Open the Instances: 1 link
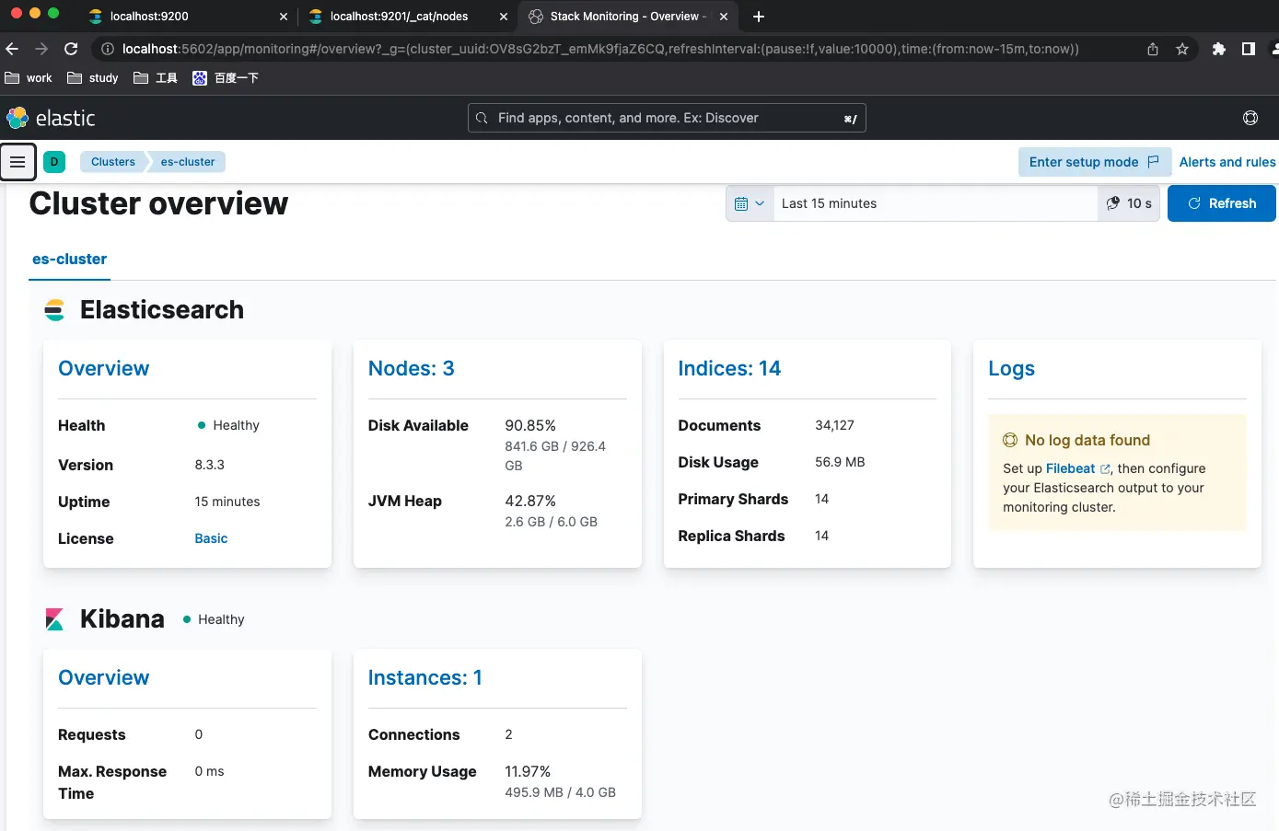1279x831 pixels. [x=425, y=677]
